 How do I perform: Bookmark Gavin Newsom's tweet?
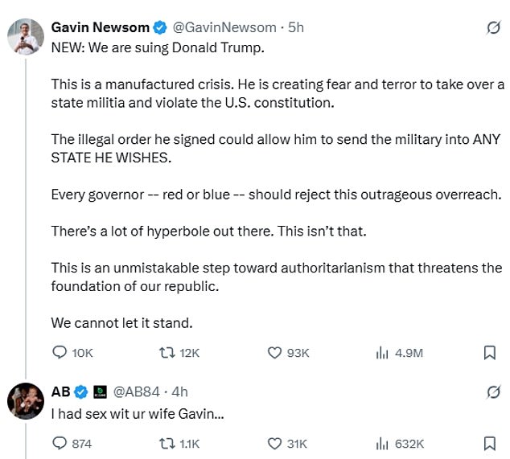[x=488, y=352]
